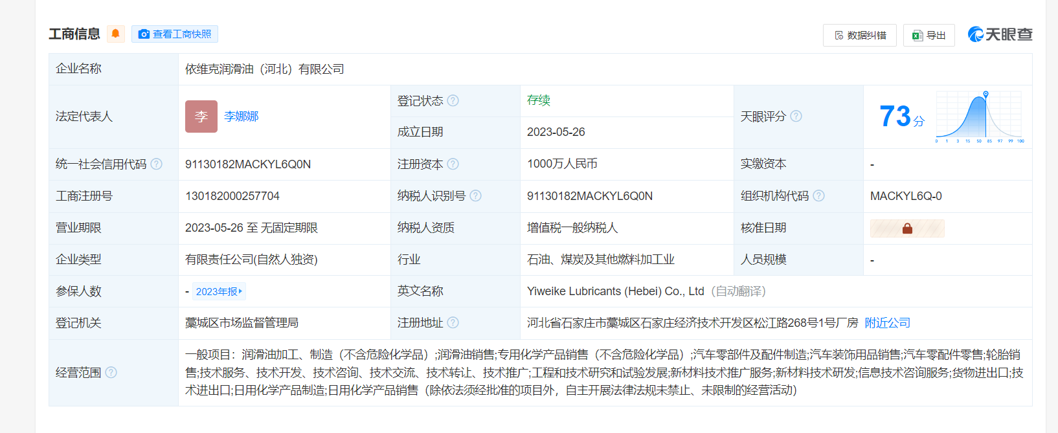Click the 天眼查 logo

click(1000, 34)
